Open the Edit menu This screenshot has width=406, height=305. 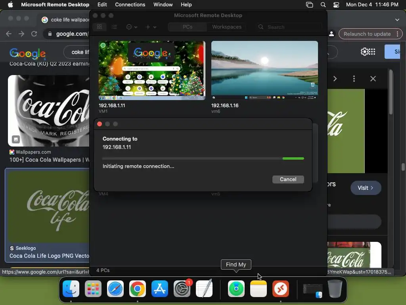click(102, 4)
